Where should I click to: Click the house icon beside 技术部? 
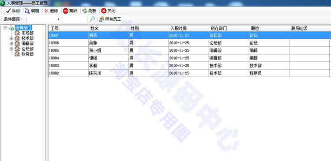tap(17, 38)
